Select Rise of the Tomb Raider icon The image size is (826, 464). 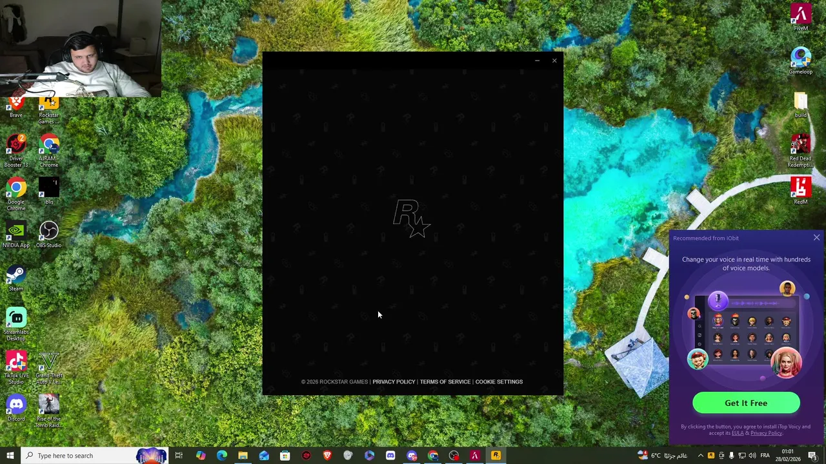pyautogui.click(x=48, y=411)
